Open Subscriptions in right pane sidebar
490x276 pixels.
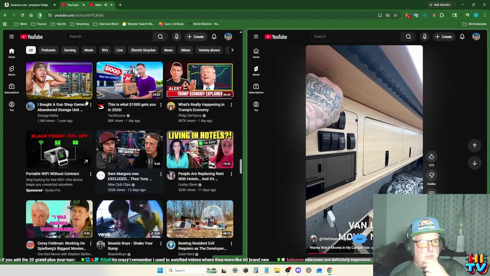click(256, 89)
